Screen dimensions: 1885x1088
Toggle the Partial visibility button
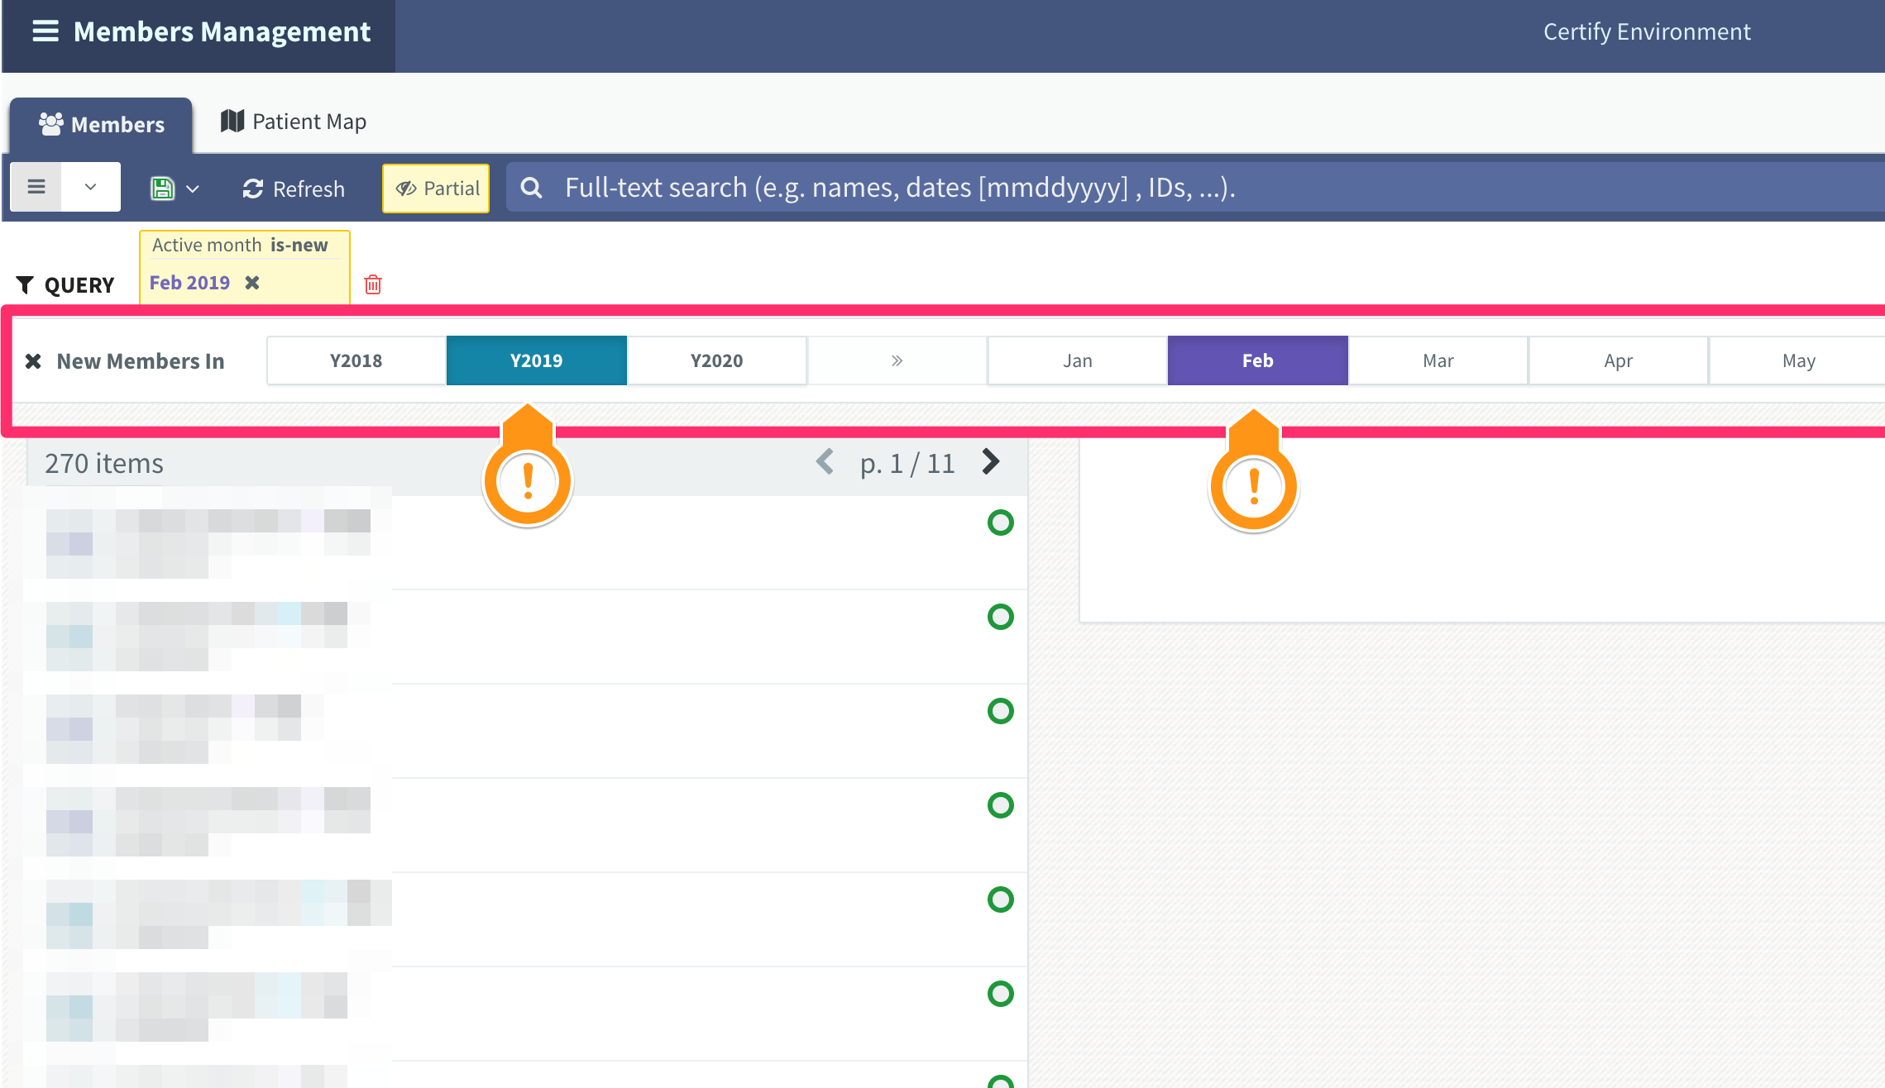436,188
